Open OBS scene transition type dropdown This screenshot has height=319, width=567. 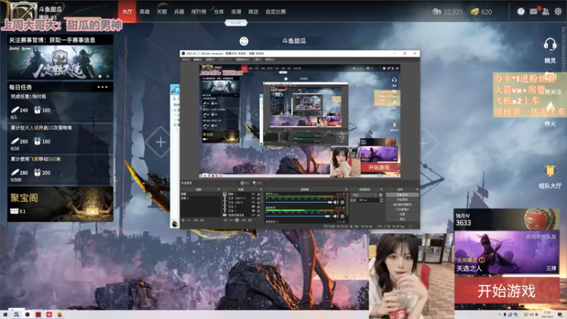coord(364,195)
